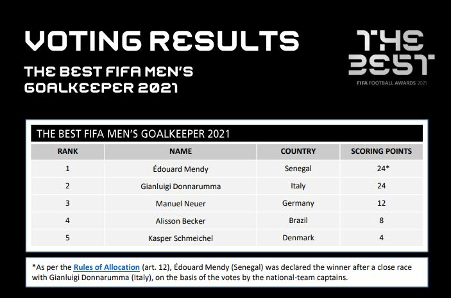Select the black table title bar
This screenshot has width=451, height=298.
pos(227,134)
